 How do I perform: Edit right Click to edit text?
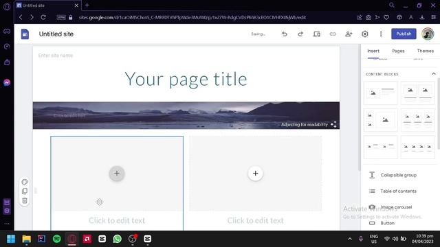pos(255,220)
